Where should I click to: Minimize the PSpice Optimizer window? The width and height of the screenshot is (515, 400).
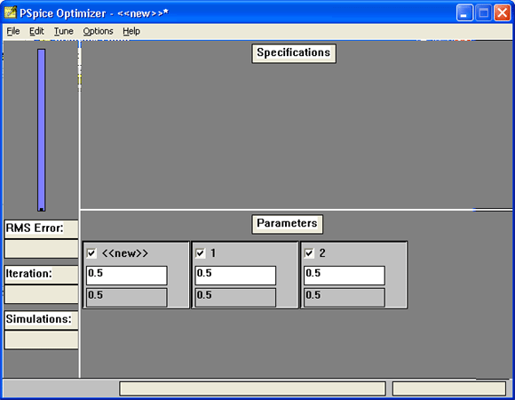[x=464, y=12]
